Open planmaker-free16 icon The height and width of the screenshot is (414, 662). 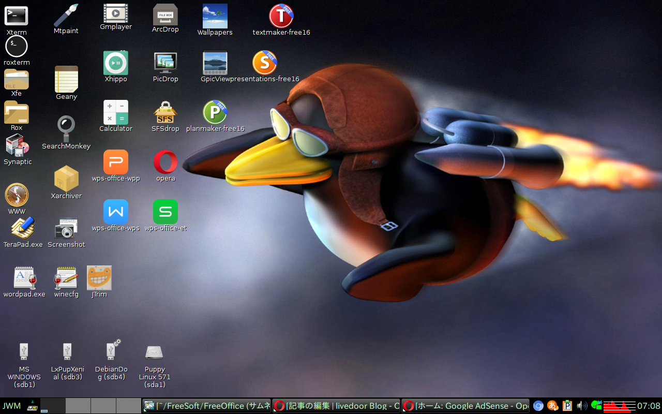pyautogui.click(x=215, y=112)
